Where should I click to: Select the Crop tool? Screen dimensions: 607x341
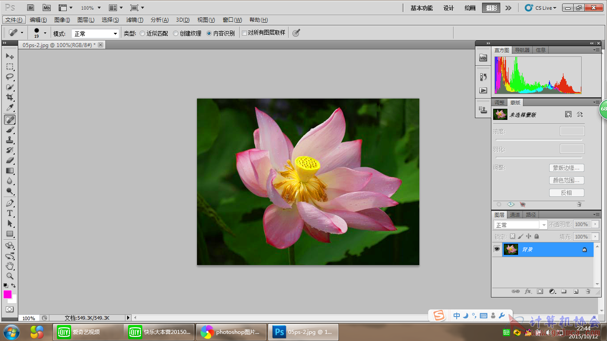point(10,97)
